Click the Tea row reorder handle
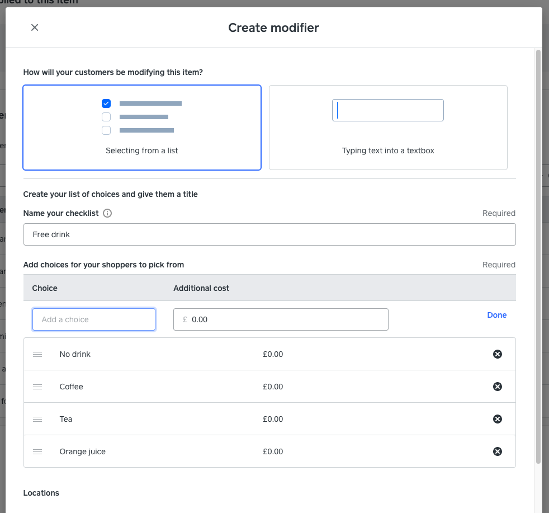The height and width of the screenshot is (513, 549). point(37,419)
